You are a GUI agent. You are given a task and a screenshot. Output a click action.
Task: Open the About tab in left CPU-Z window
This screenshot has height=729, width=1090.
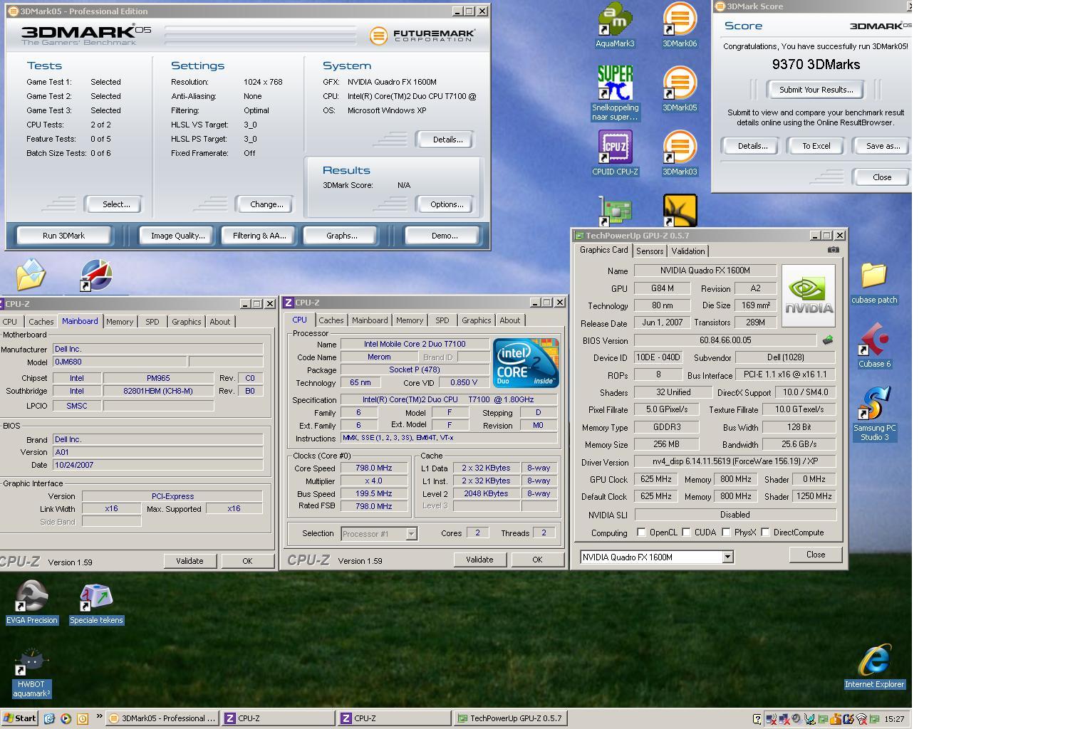pos(220,322)
